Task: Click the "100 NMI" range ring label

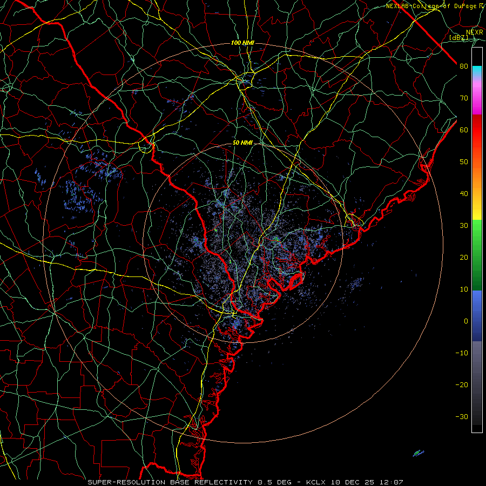Action: click(x=242, y=43)
